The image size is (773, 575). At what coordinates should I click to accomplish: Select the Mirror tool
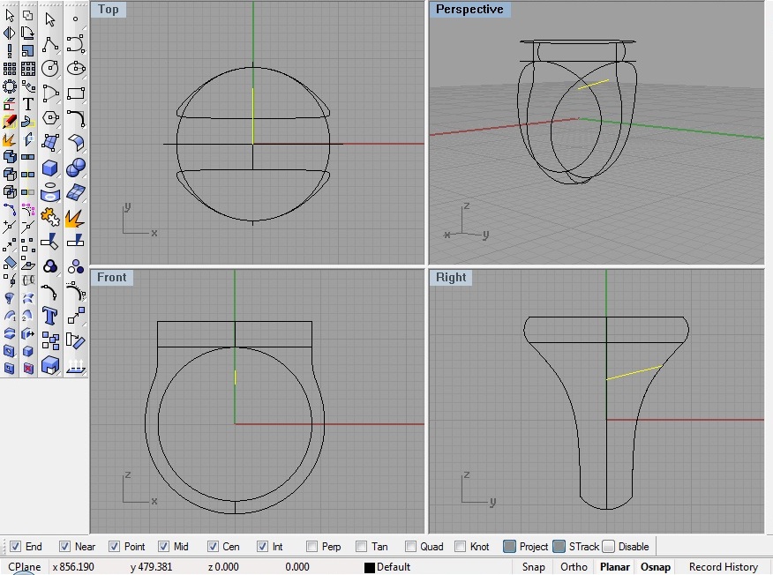click(x=10, y=33)
